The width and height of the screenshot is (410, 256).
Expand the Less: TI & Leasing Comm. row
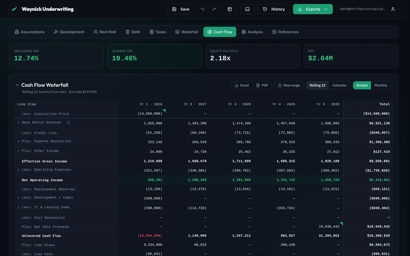point(18,207)
